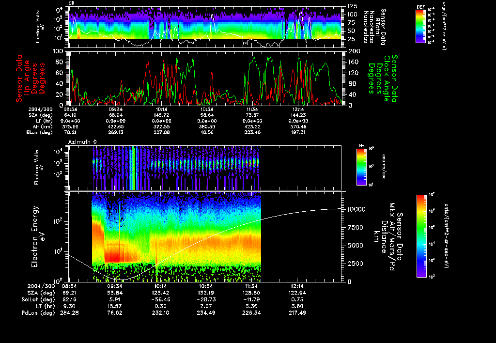
Task: Click the Electron Energy eV axis label
Action: [x=38, y=236]
